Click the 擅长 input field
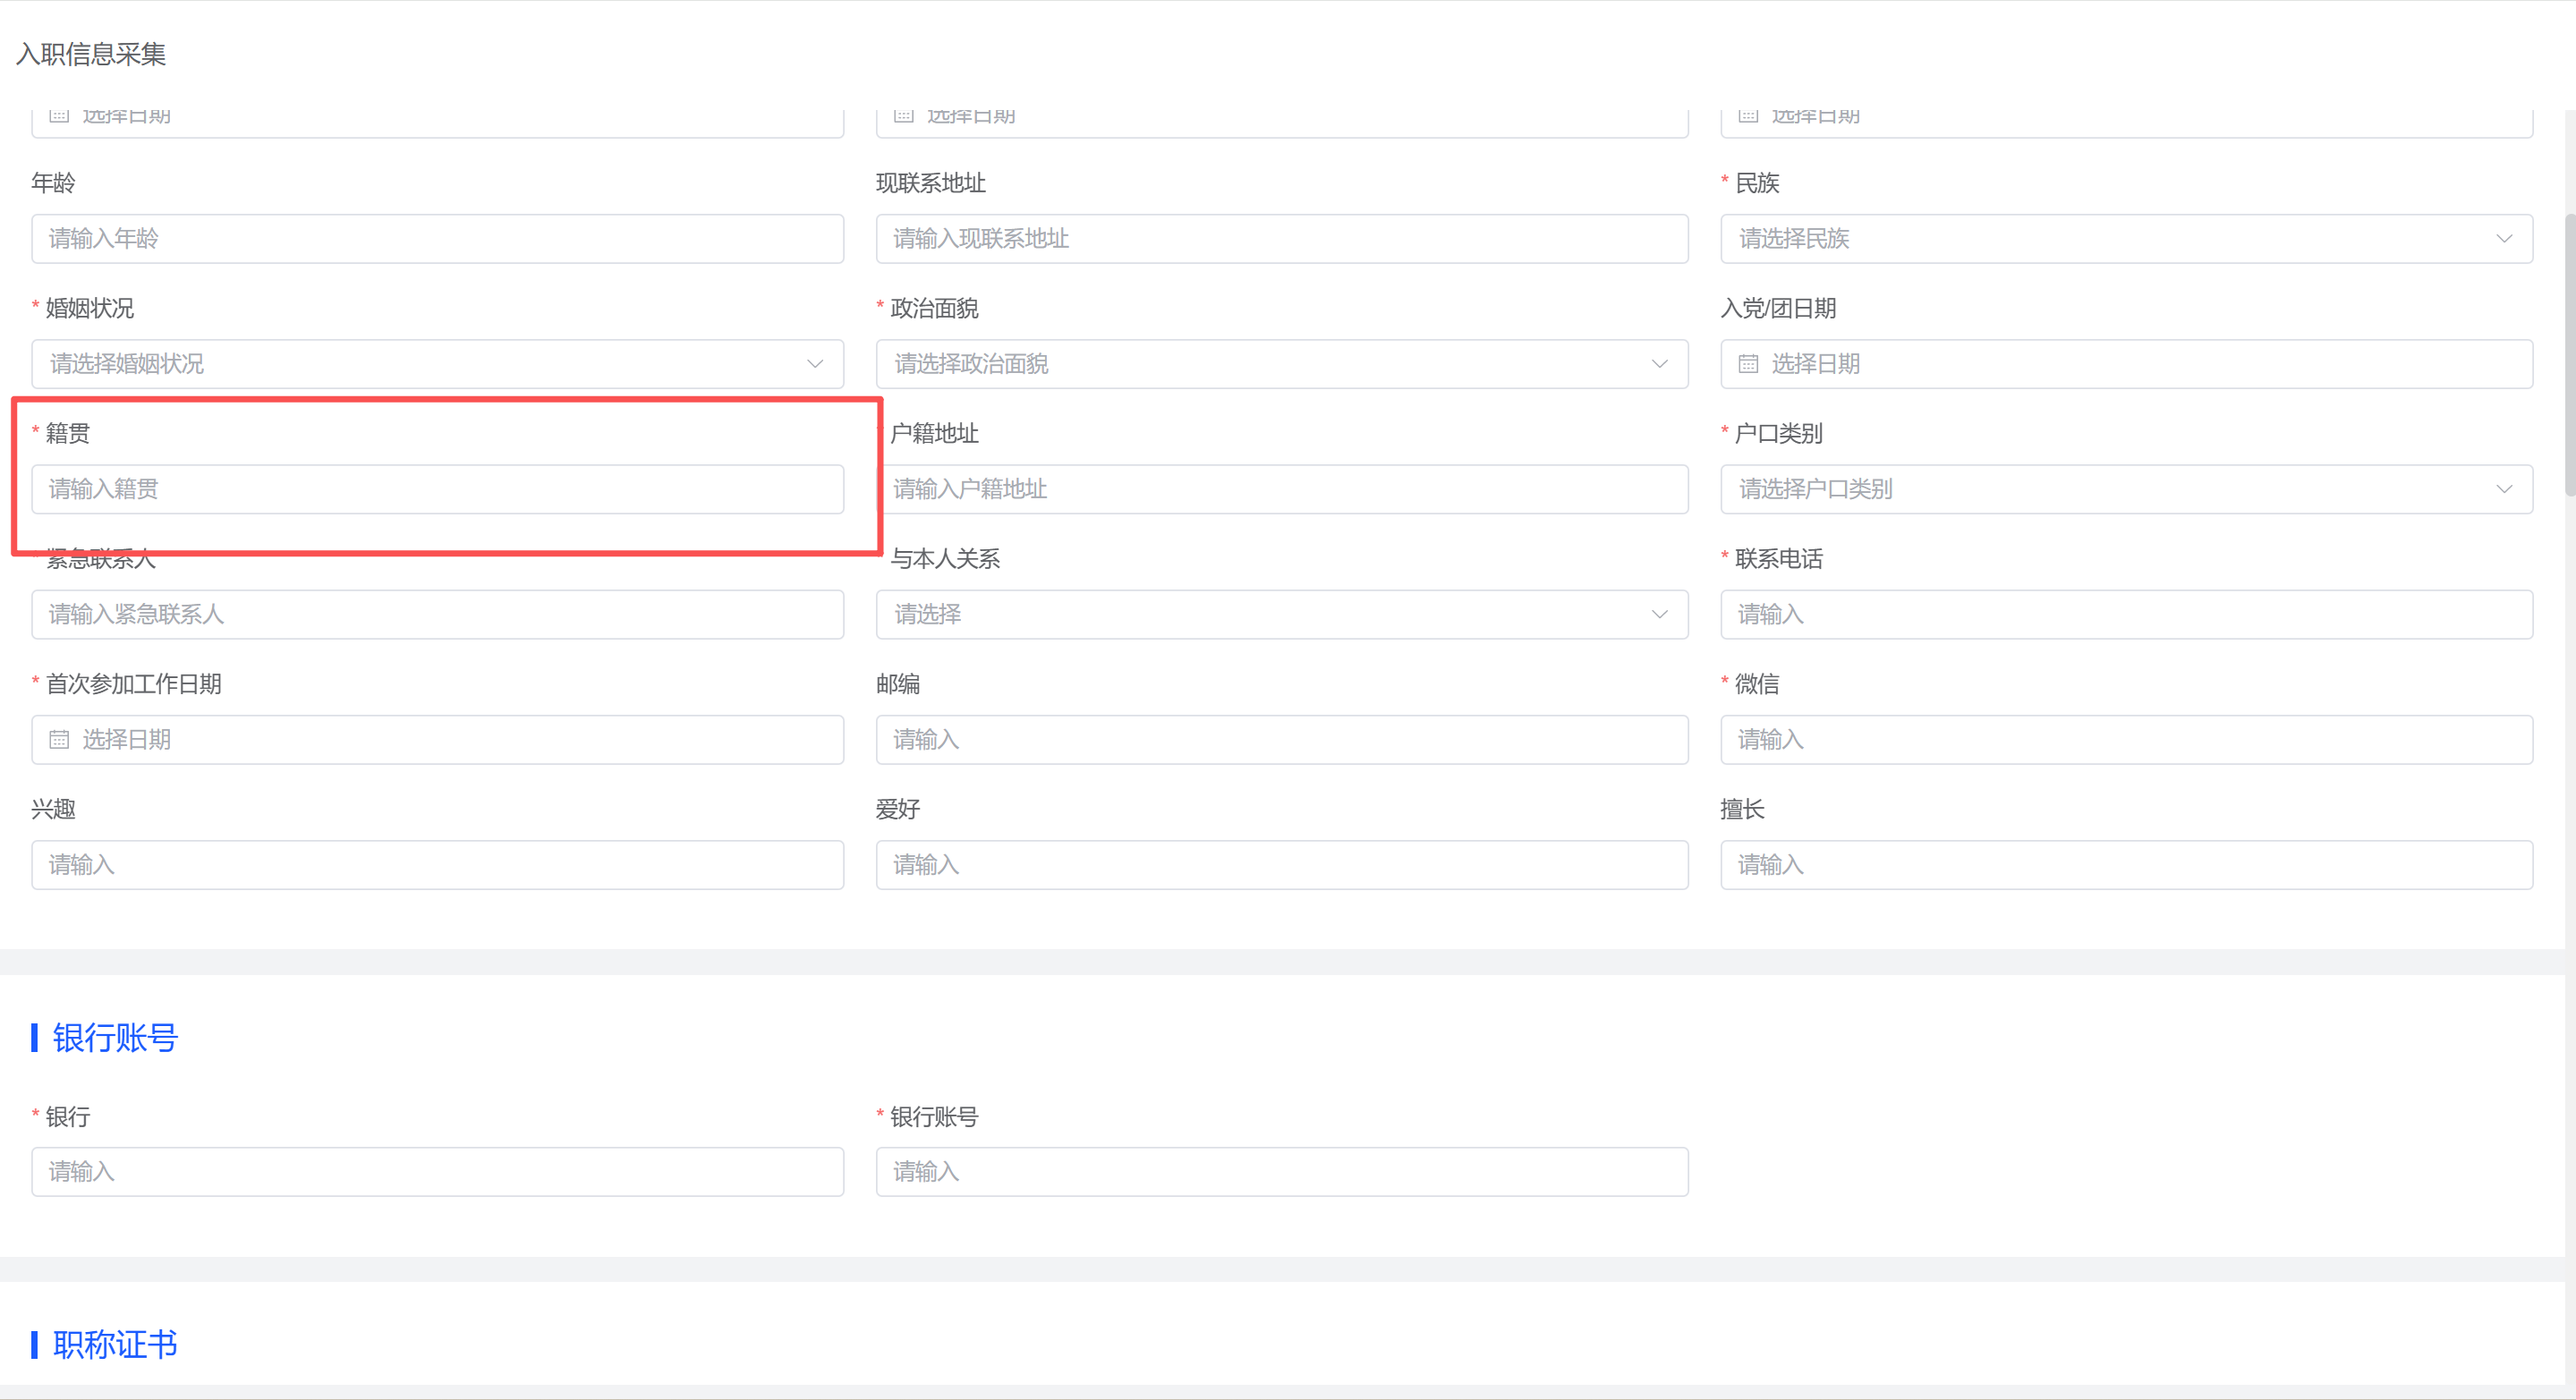This screenshot has height=1400, width=2576. coord(2125,864)
